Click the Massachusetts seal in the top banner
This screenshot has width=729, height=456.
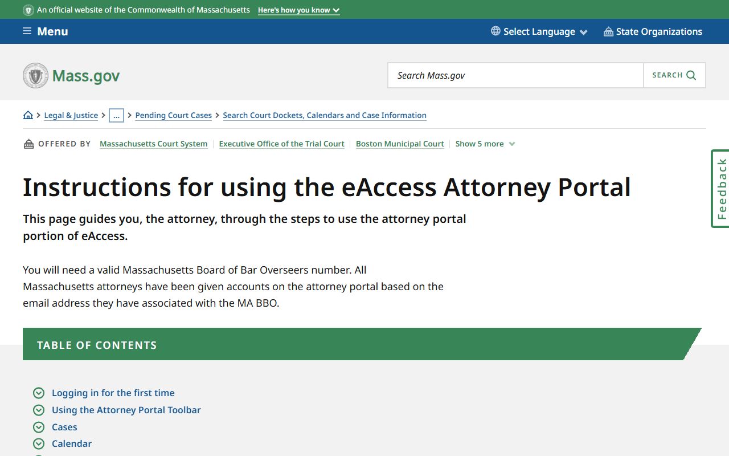click(x=28, y=10)
